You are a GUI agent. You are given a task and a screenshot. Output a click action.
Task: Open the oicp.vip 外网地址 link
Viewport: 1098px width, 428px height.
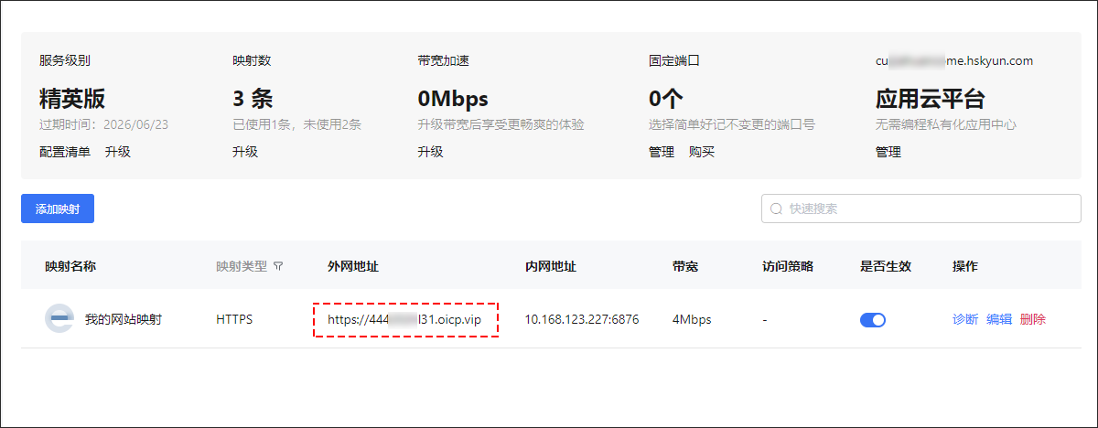coord(404,320)
